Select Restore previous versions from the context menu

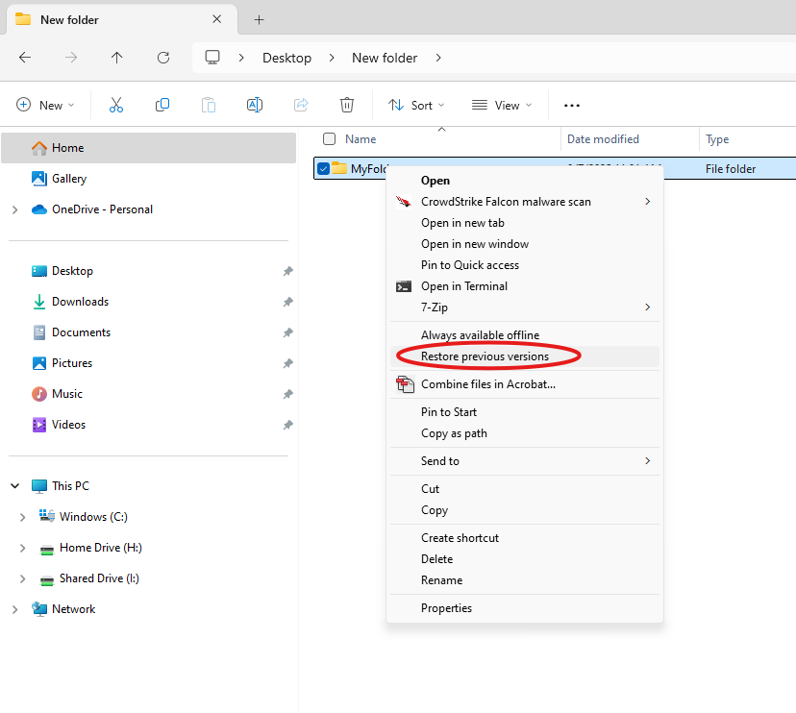[x=487, y=356]
